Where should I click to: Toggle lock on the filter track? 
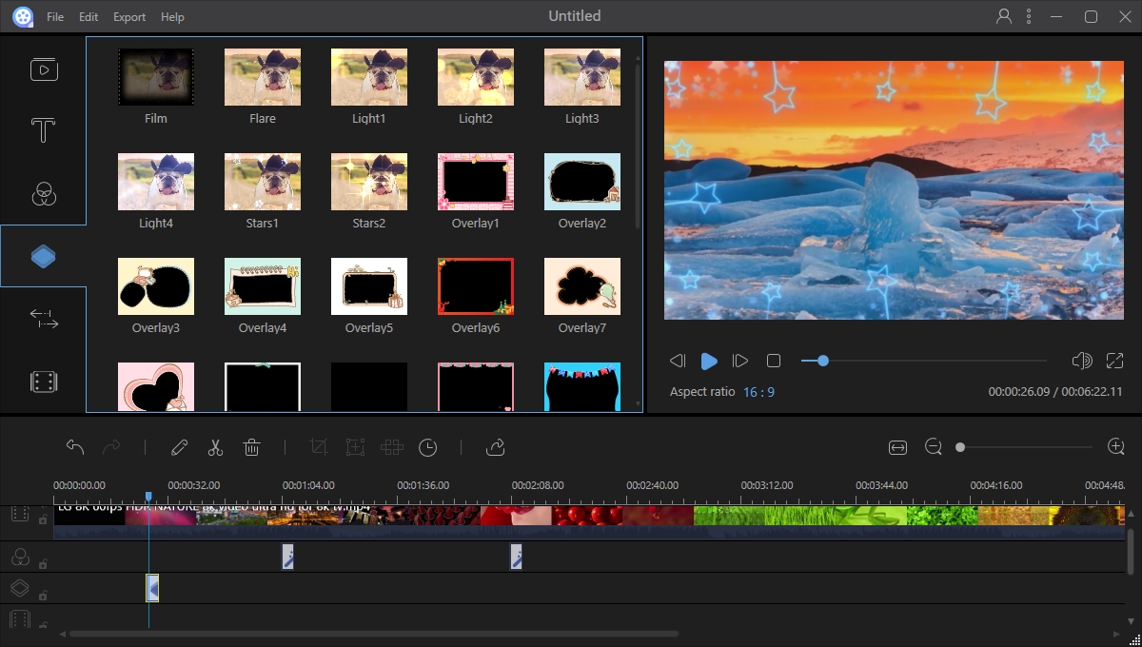point(43,562)
